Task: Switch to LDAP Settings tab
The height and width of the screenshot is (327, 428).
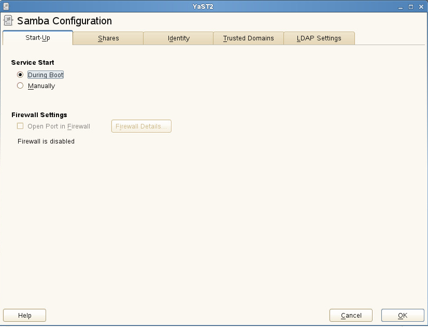Action: point(319,38)
